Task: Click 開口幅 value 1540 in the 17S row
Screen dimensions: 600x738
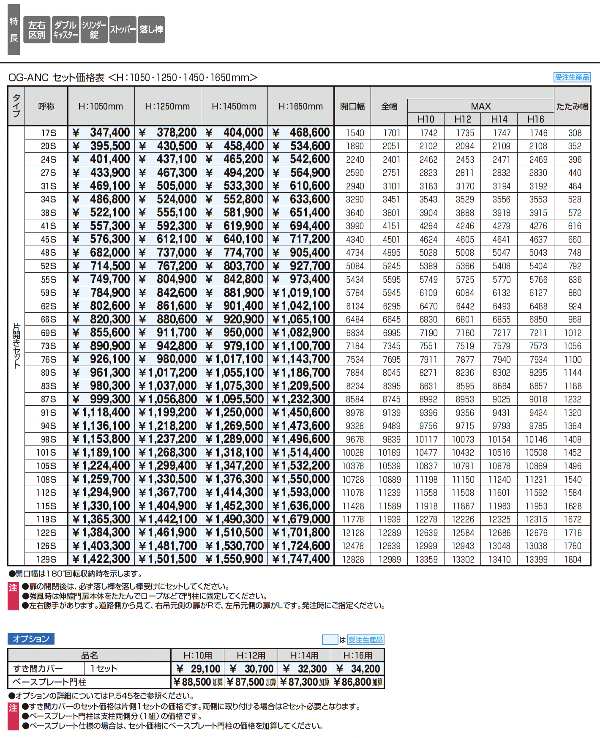Action: coord(355,133)
